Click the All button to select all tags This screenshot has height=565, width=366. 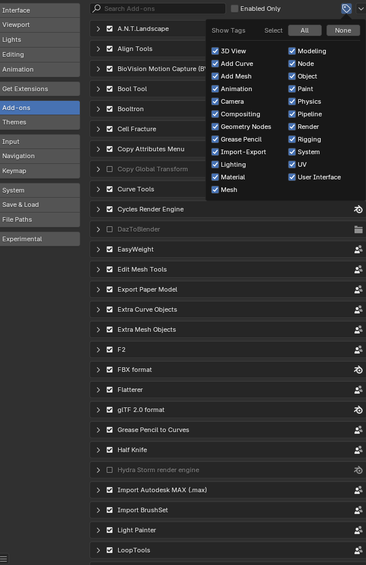click(305, 30)
